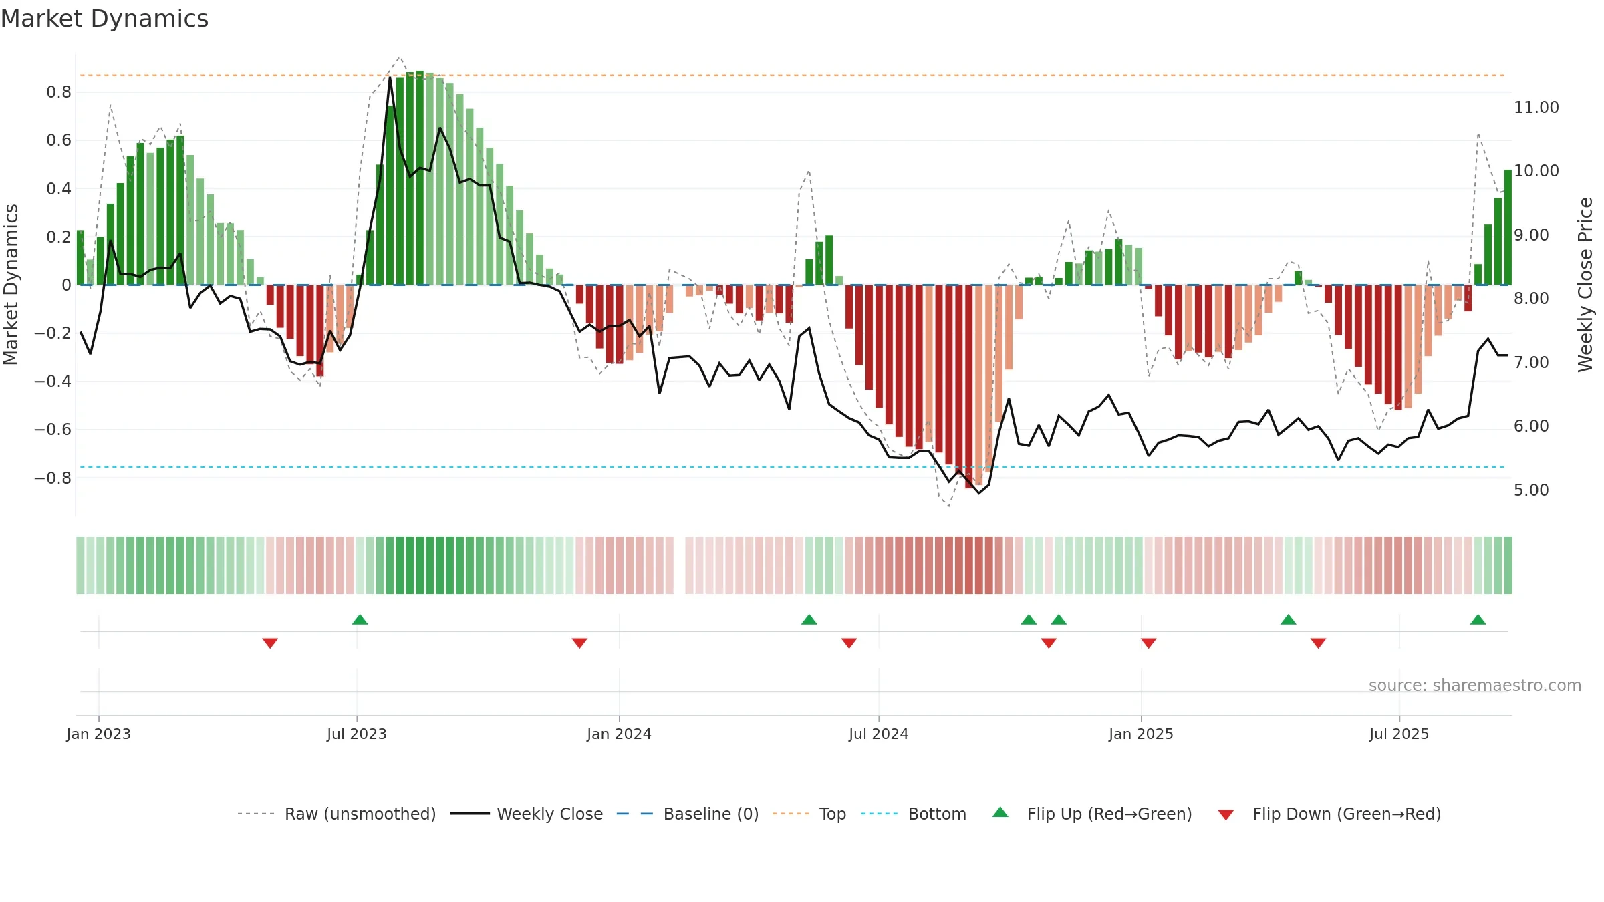Click the green Flip Up triangle in the legend
This screenshot has height=902, width=1604.
[1000, 812]
